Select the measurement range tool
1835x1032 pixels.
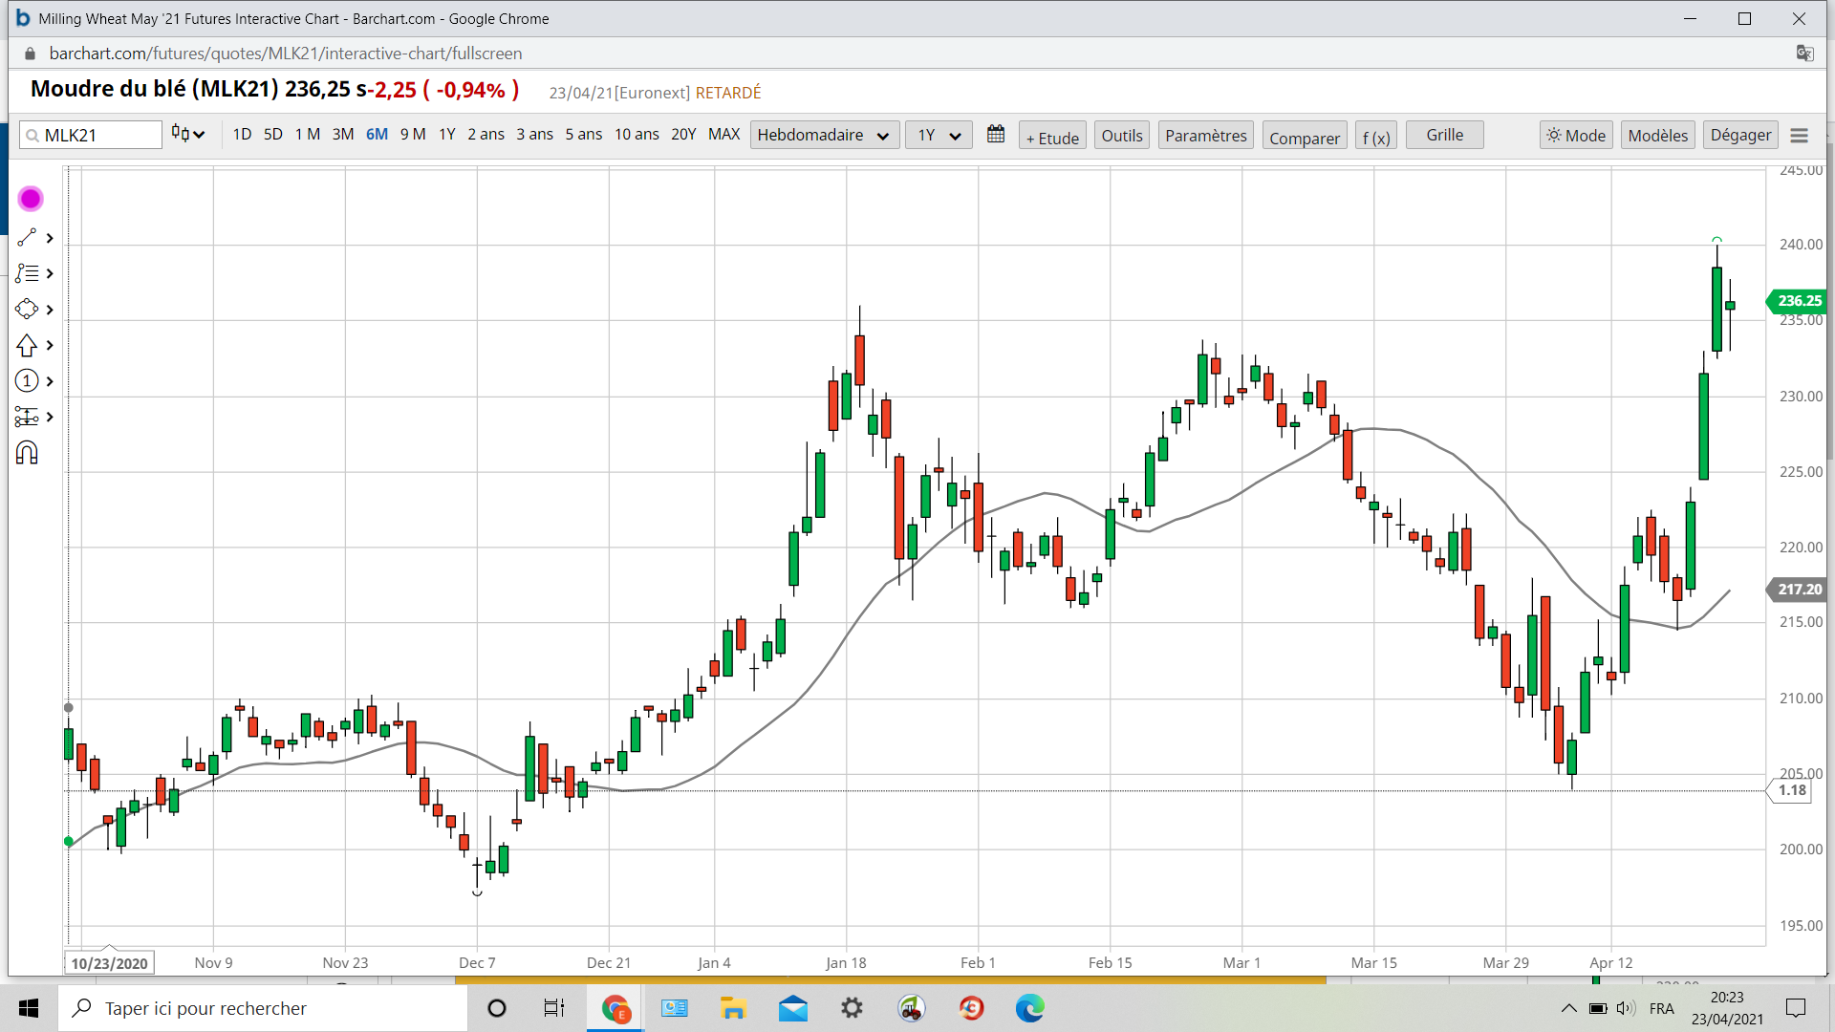[27, 417]
